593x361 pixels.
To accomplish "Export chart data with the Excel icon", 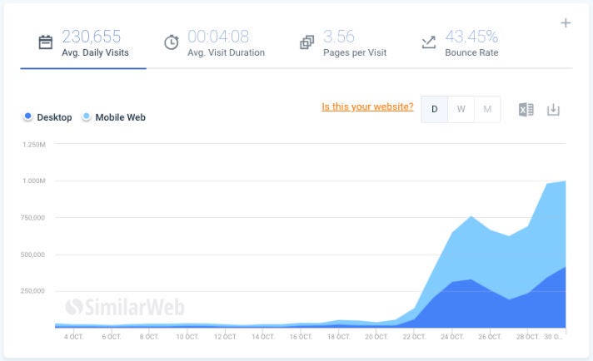I will coord(526,109).
